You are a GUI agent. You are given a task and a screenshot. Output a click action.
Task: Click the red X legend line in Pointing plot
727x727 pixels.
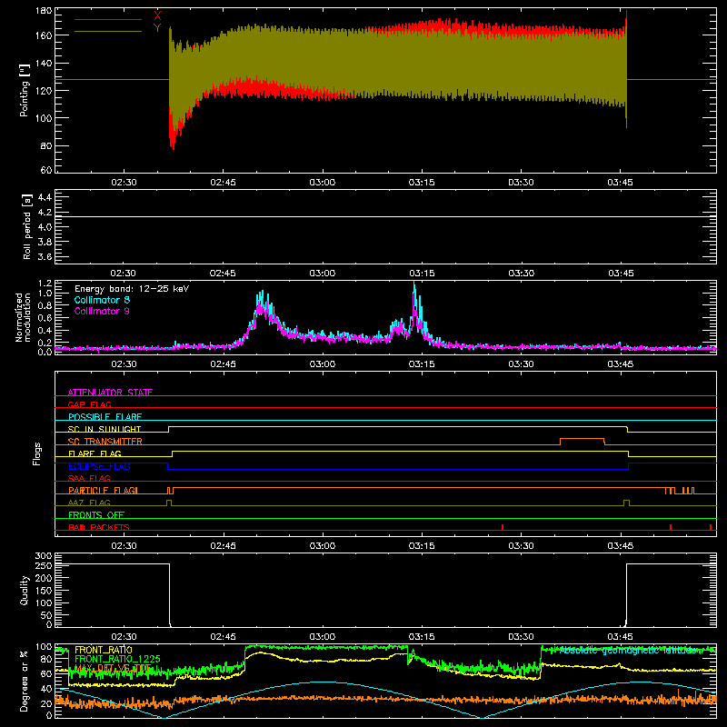pyautogui.click(x=108, y=19)
